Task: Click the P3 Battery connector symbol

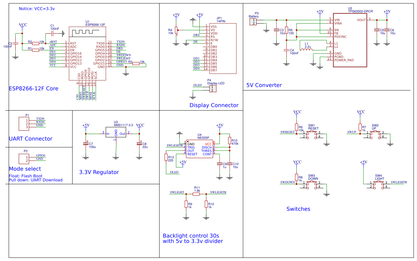Action: click(253, 22)
